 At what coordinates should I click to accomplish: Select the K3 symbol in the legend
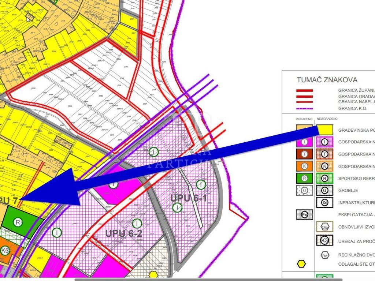pyautogui.click(x=324, y=240)
